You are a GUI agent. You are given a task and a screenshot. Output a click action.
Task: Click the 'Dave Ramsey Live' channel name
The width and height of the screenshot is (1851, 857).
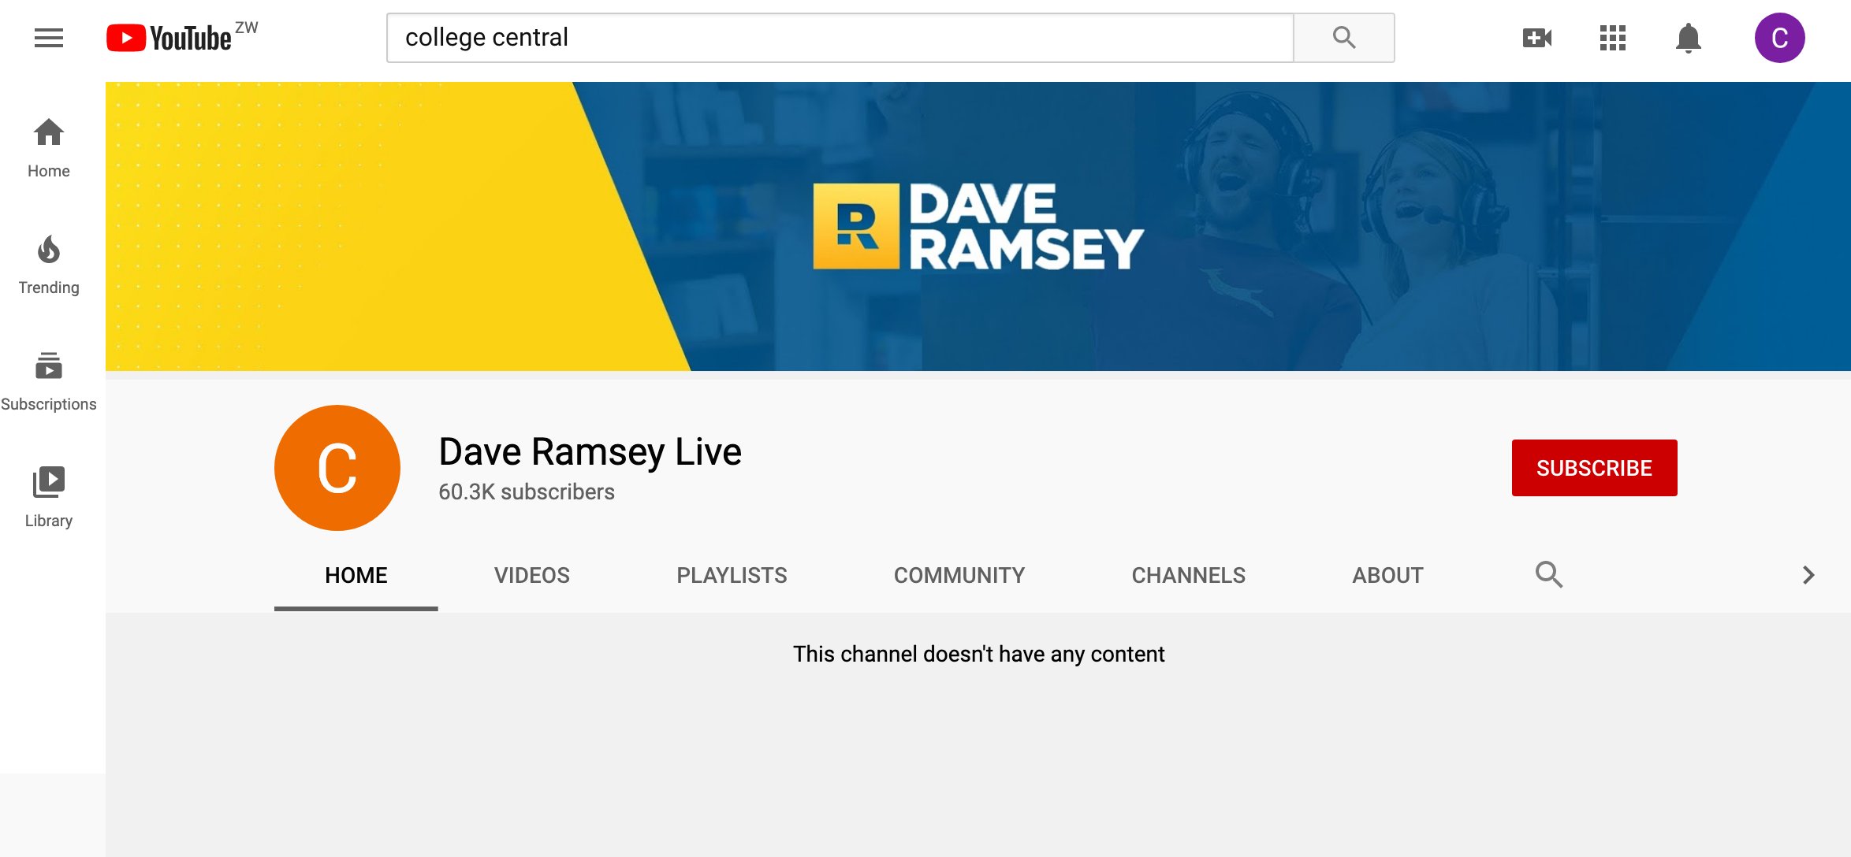(590, 452)
